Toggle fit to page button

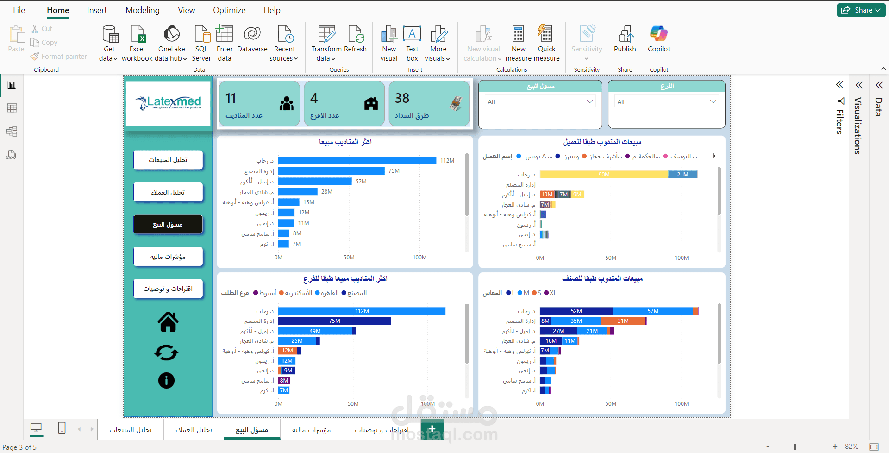874,447
